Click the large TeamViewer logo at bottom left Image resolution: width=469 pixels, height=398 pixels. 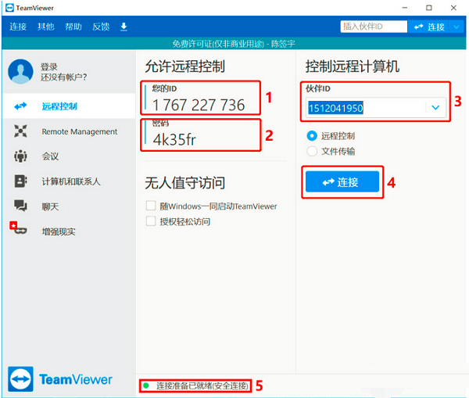20,379
